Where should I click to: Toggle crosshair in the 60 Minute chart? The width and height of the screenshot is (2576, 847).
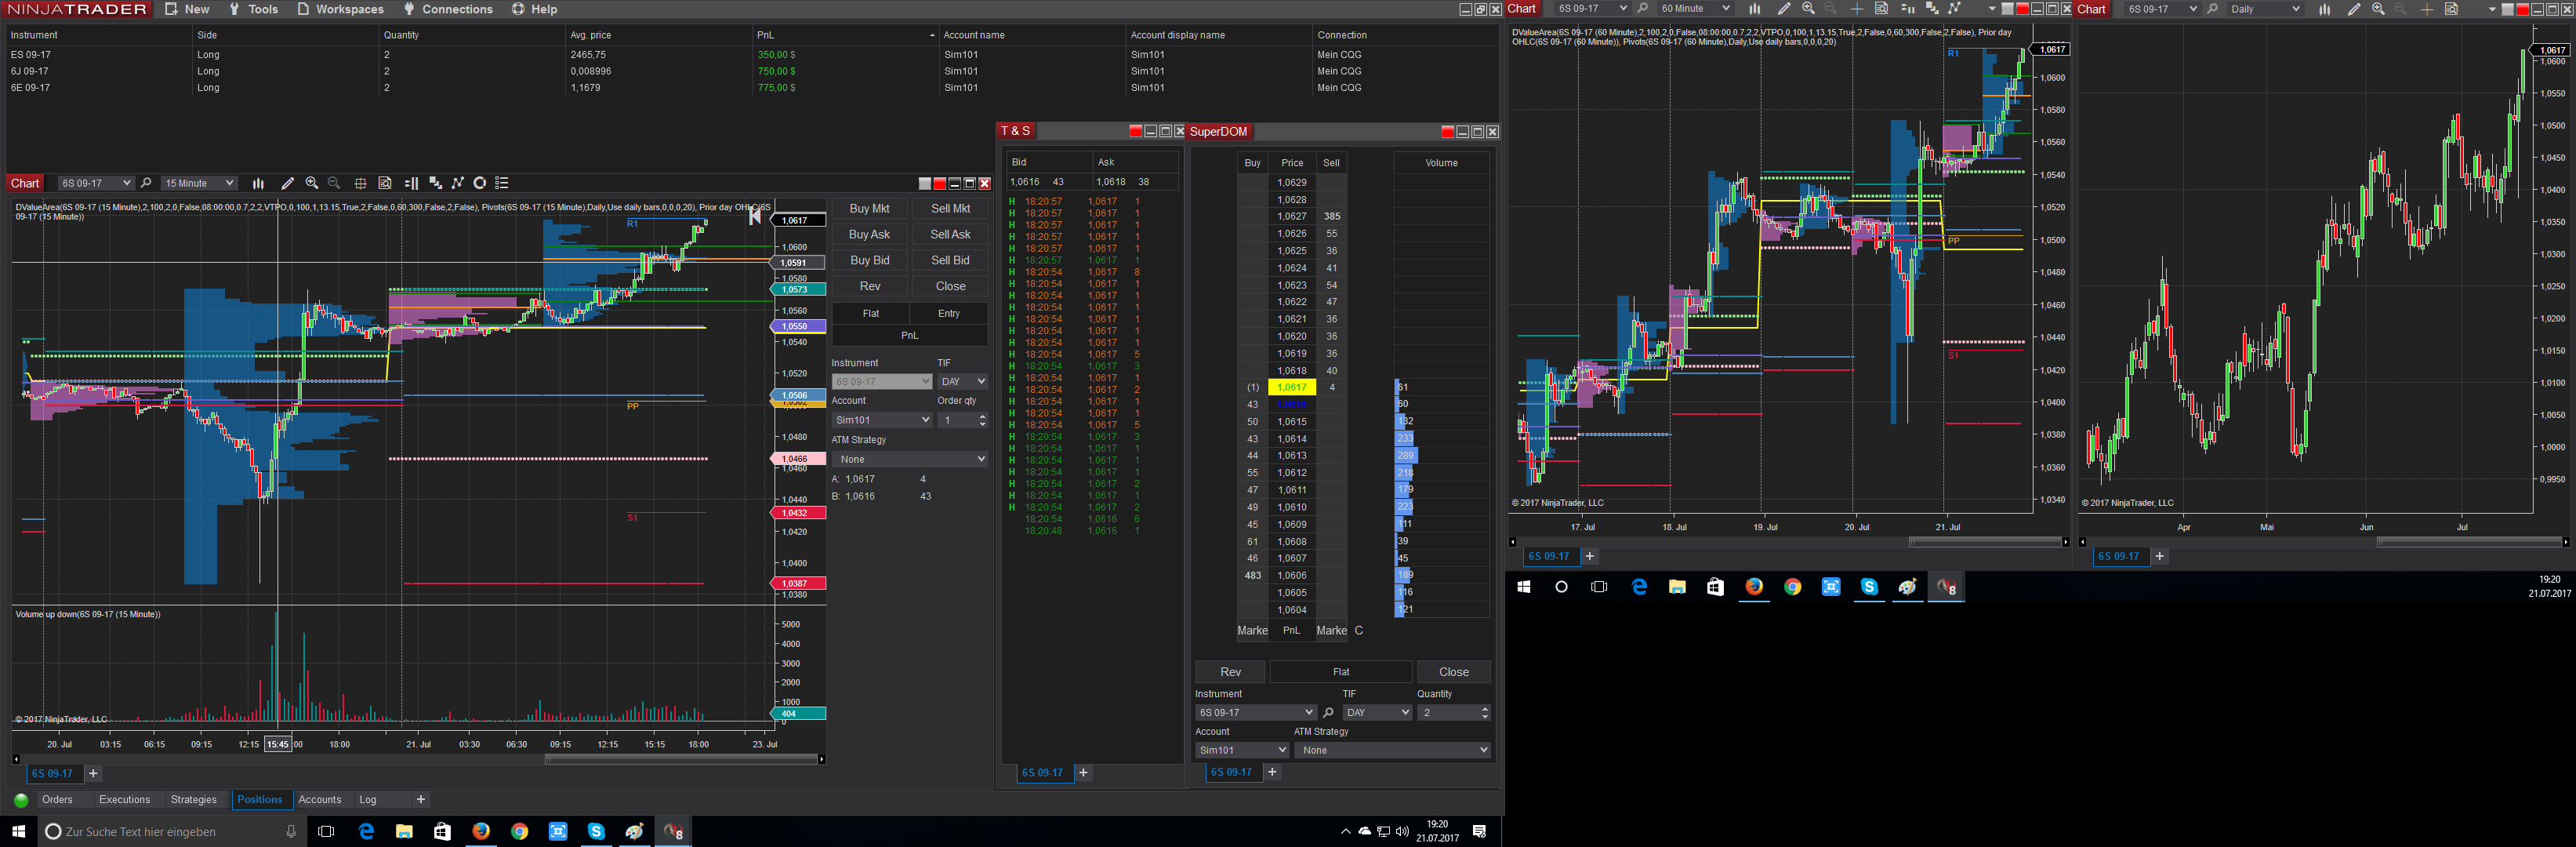tap(1857, 9)
